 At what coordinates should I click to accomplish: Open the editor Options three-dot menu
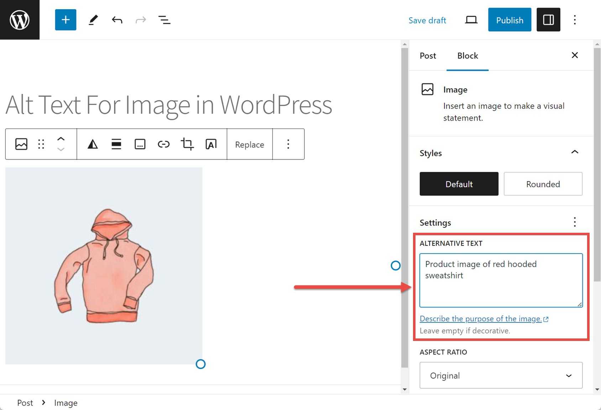[575, 20]
